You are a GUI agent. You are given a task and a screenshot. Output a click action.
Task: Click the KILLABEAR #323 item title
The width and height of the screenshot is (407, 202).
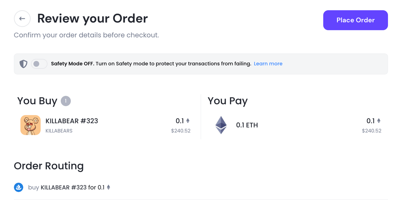(72, 121)
